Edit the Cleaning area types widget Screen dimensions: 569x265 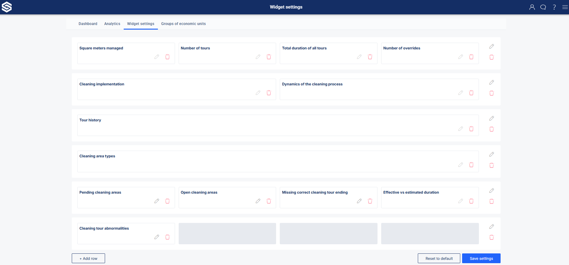click(x=461, y=165)
